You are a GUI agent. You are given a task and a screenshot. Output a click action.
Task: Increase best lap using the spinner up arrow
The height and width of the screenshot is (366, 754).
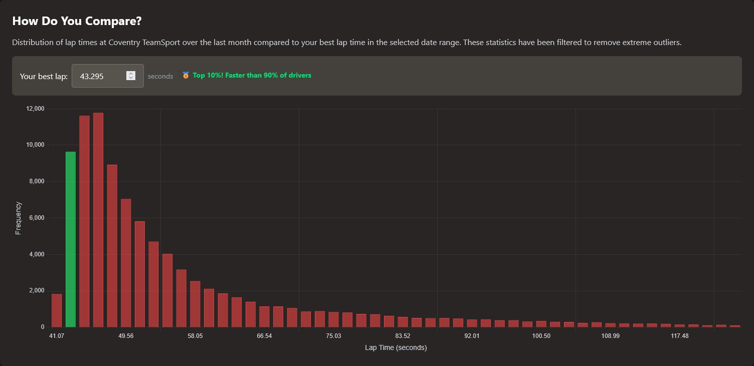point(131,74)
